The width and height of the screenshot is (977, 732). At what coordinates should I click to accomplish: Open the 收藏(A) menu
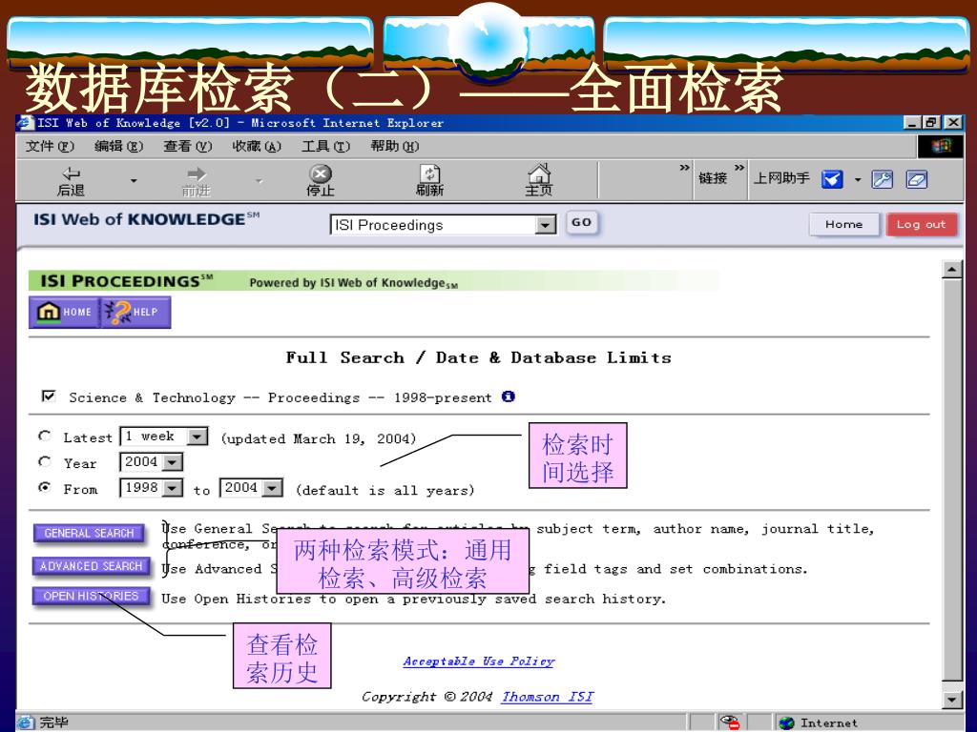pos(257,146)
